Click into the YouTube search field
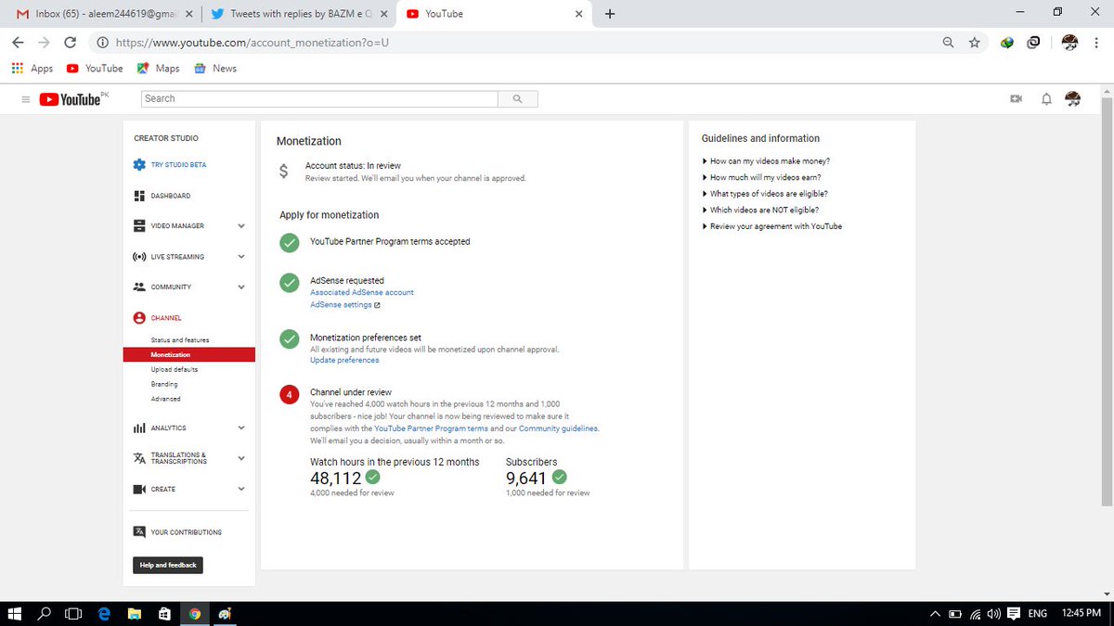The width and height of the screenshot is (1114, 626). pyautogui.click(x=320, y=98)
